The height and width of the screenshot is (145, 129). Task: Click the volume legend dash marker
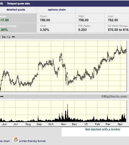2,97
